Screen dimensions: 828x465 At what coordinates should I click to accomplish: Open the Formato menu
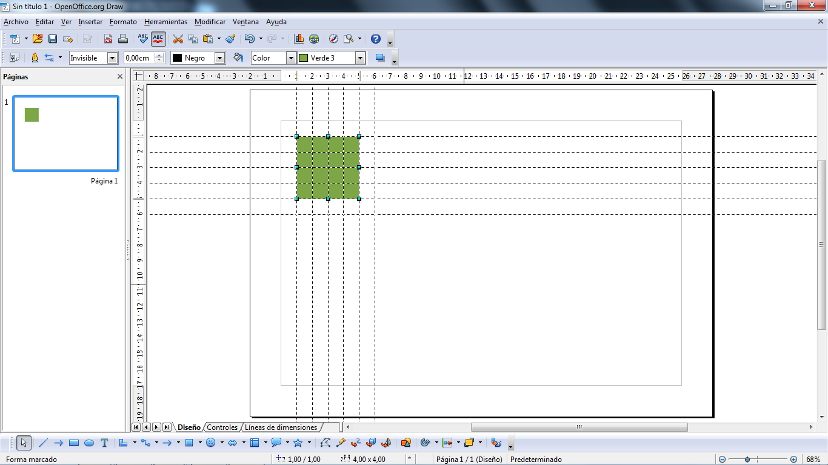tap(123, 22)
